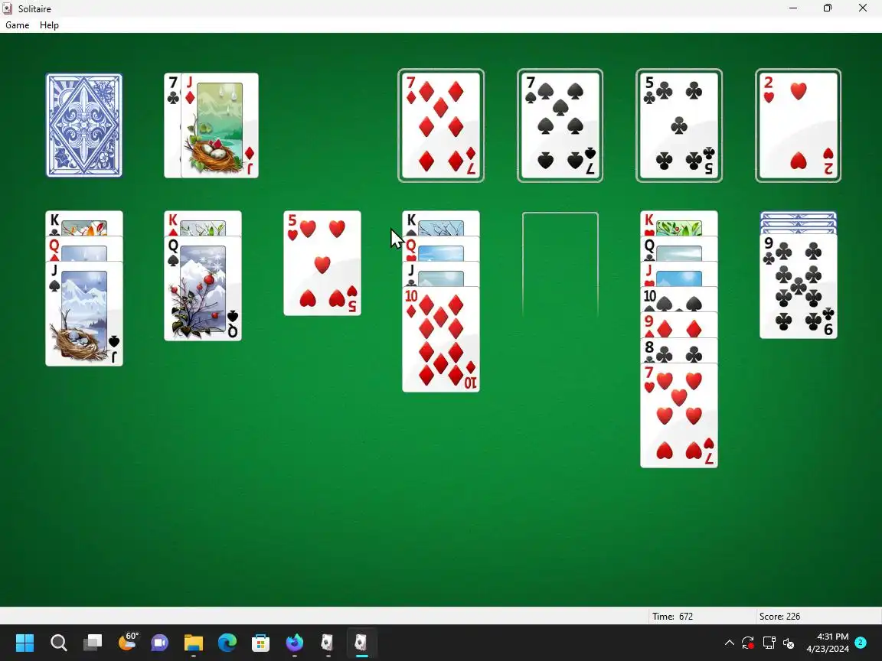Minimize the Solitaire window
This screenshot has width=882, height=661.
[793, 8]
